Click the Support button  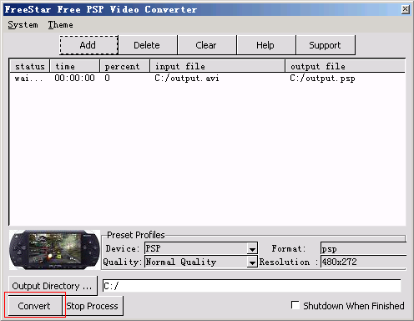click(x=326, y=45)
